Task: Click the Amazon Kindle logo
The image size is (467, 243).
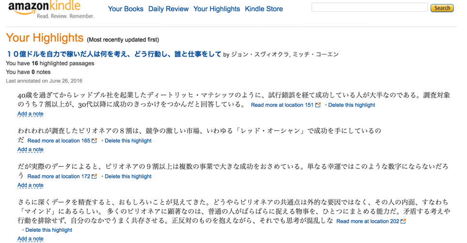Action: pyautogui.click(x=51, y=10)
